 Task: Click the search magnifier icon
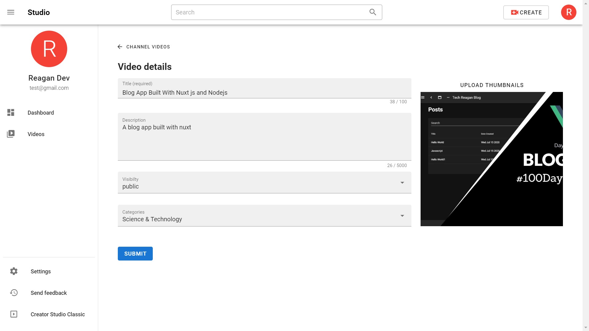pyautogui.click(x=373, y=12)
